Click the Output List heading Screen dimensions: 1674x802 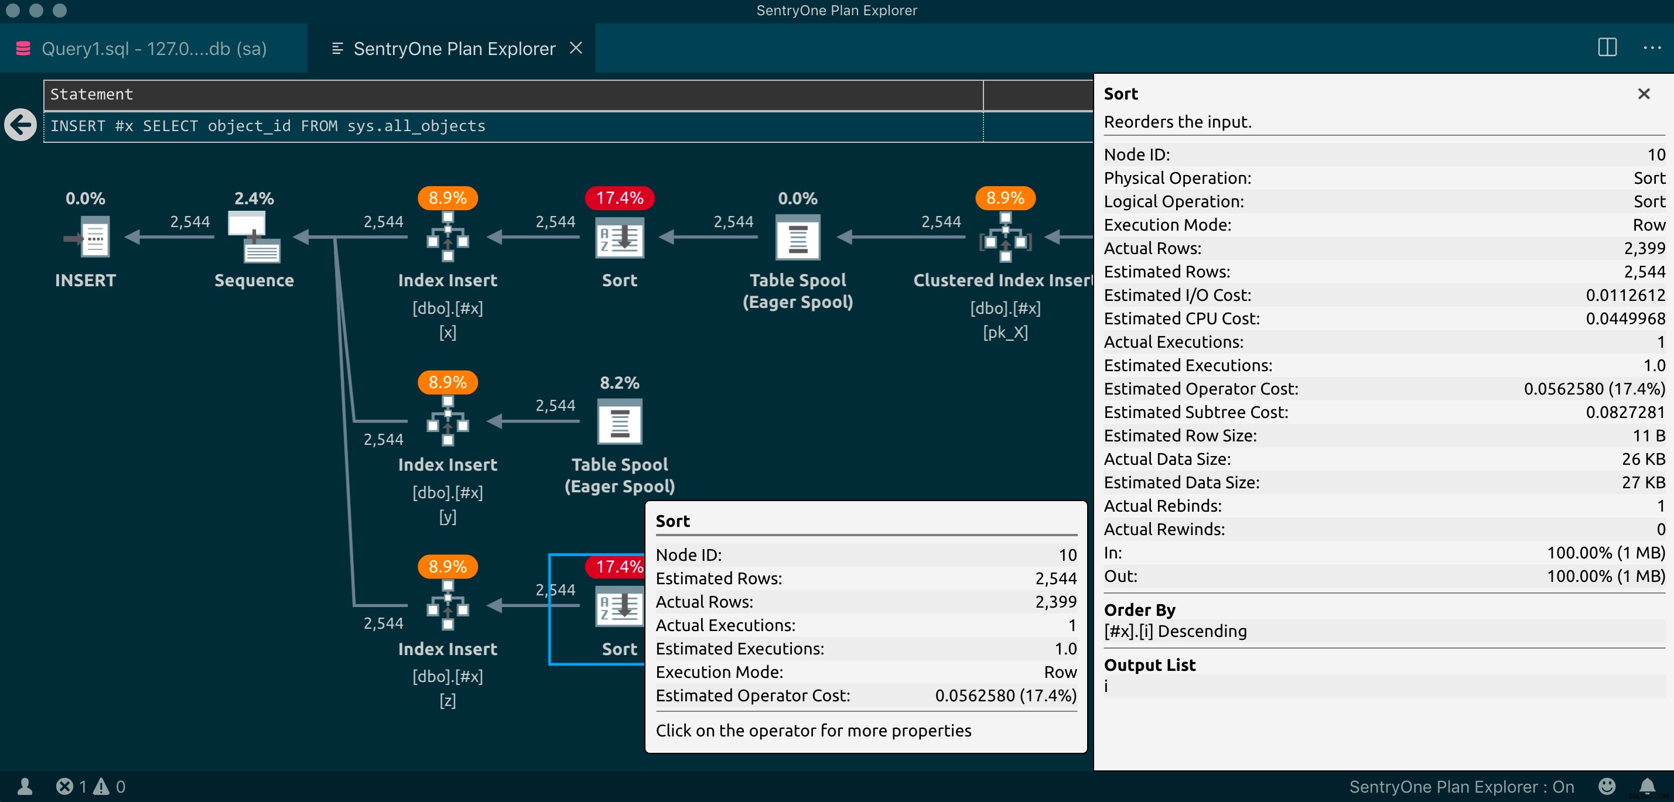coord(1150,665)
